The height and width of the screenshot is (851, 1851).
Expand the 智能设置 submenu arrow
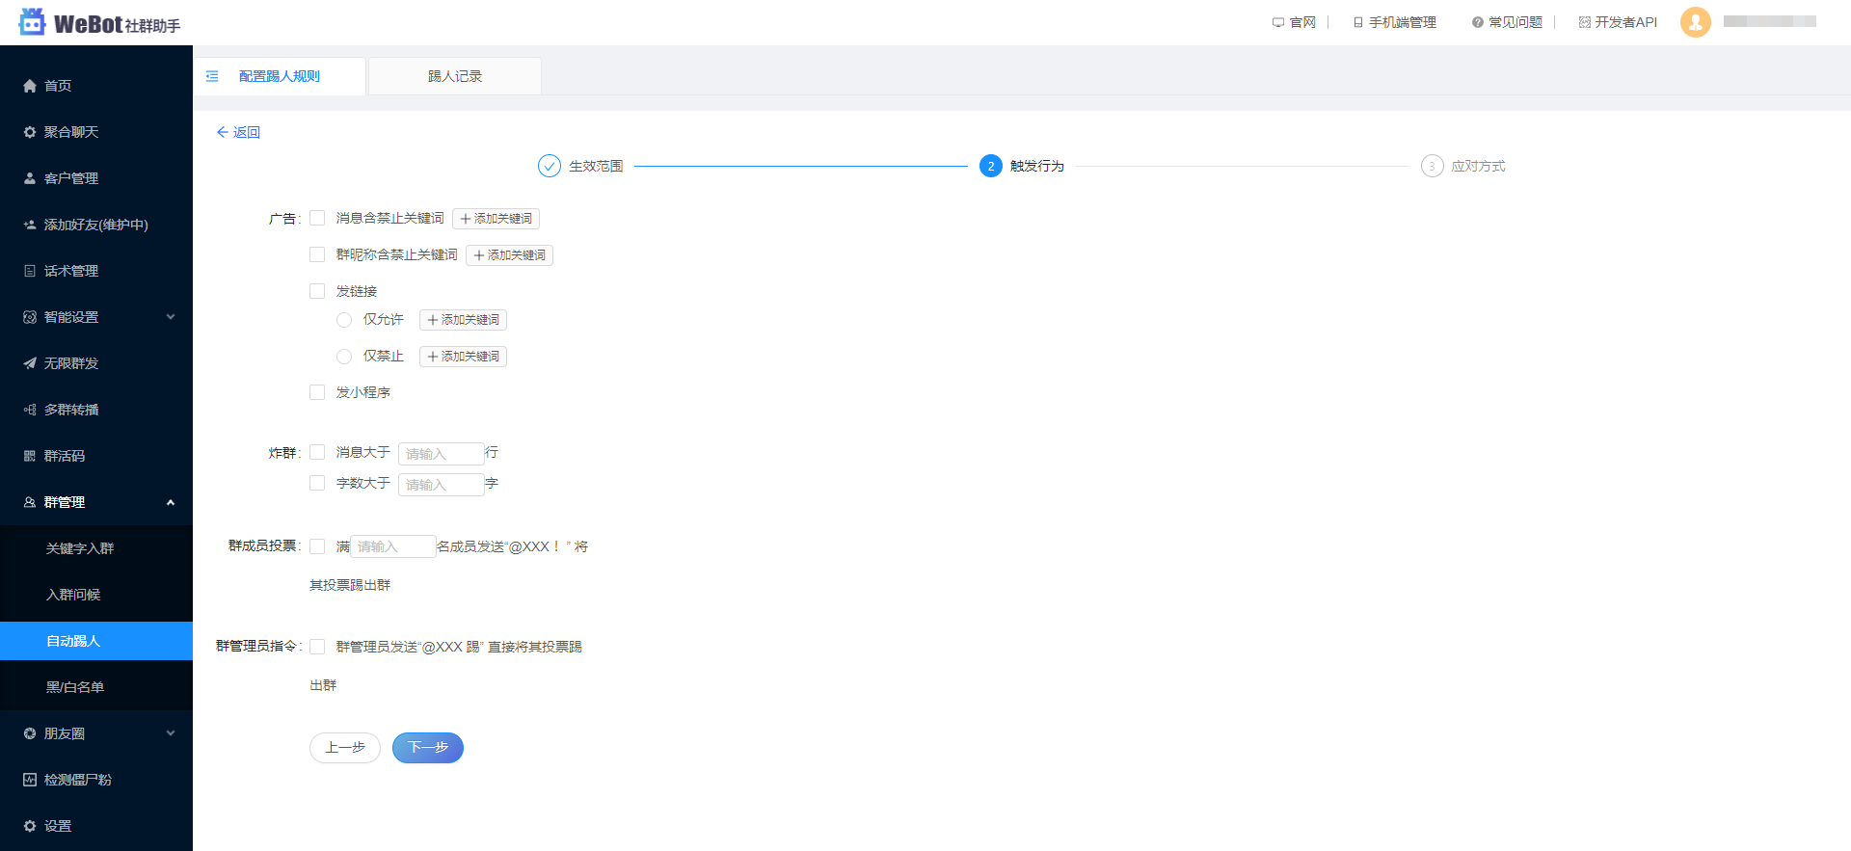click(x=171, y=317)
